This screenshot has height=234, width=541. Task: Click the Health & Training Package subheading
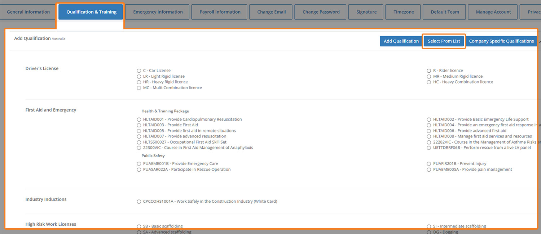click(165, 111)
